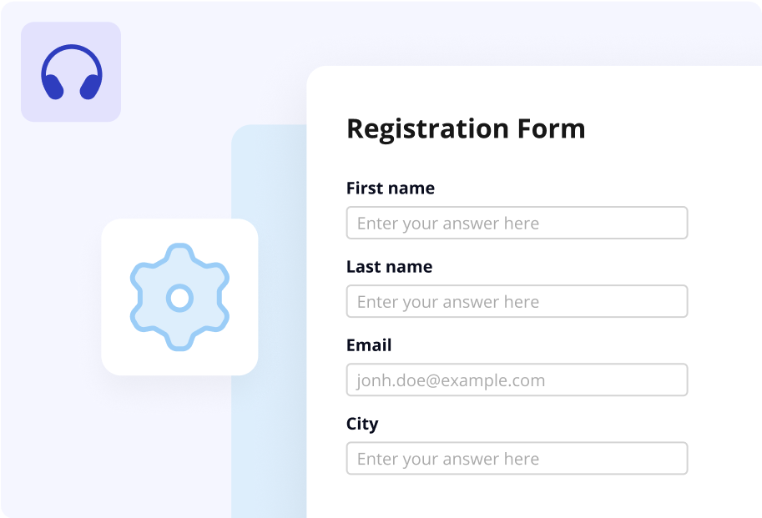Focus the First name input field
762x518 pixels.
(x=517, y=223)
